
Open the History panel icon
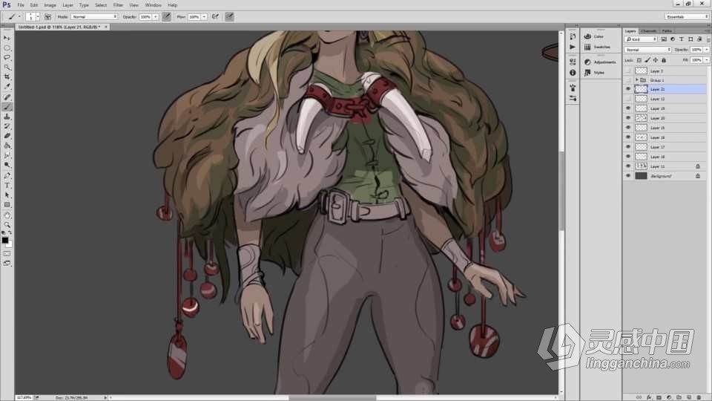pyautogui.click(x=573, y=36)
